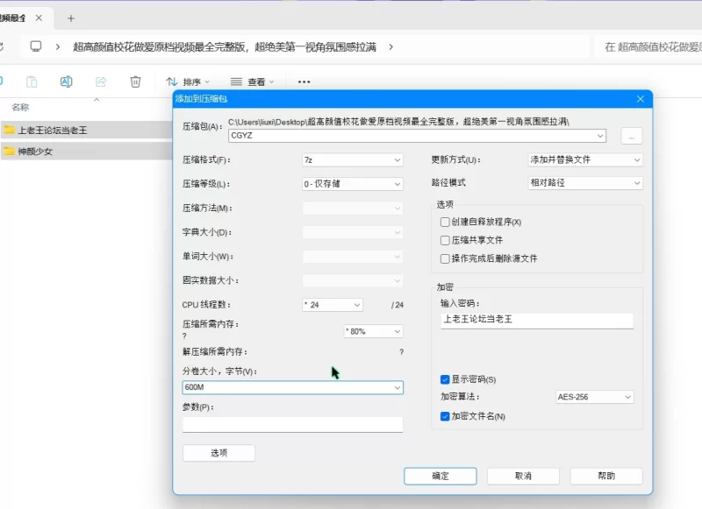
Task: Click the paste icon in Explorer toolbar
Action: 32,81
